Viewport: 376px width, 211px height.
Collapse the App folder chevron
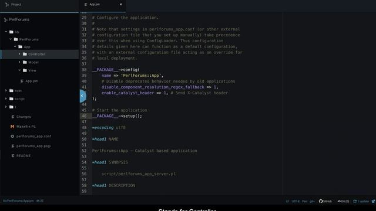click(x=15, y=46)
